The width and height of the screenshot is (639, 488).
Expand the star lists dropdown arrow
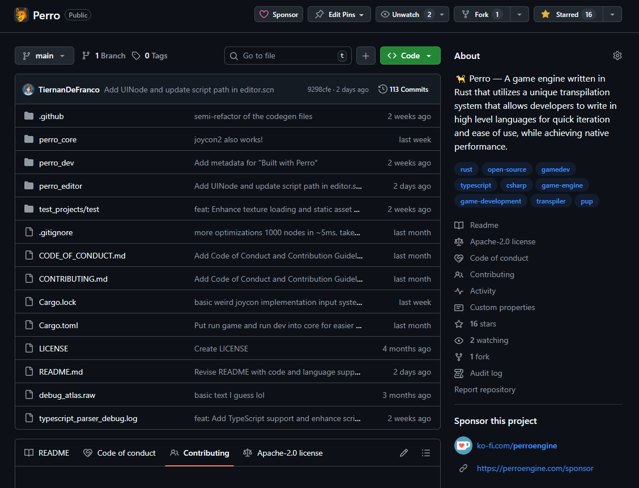(x=612, y=14)
